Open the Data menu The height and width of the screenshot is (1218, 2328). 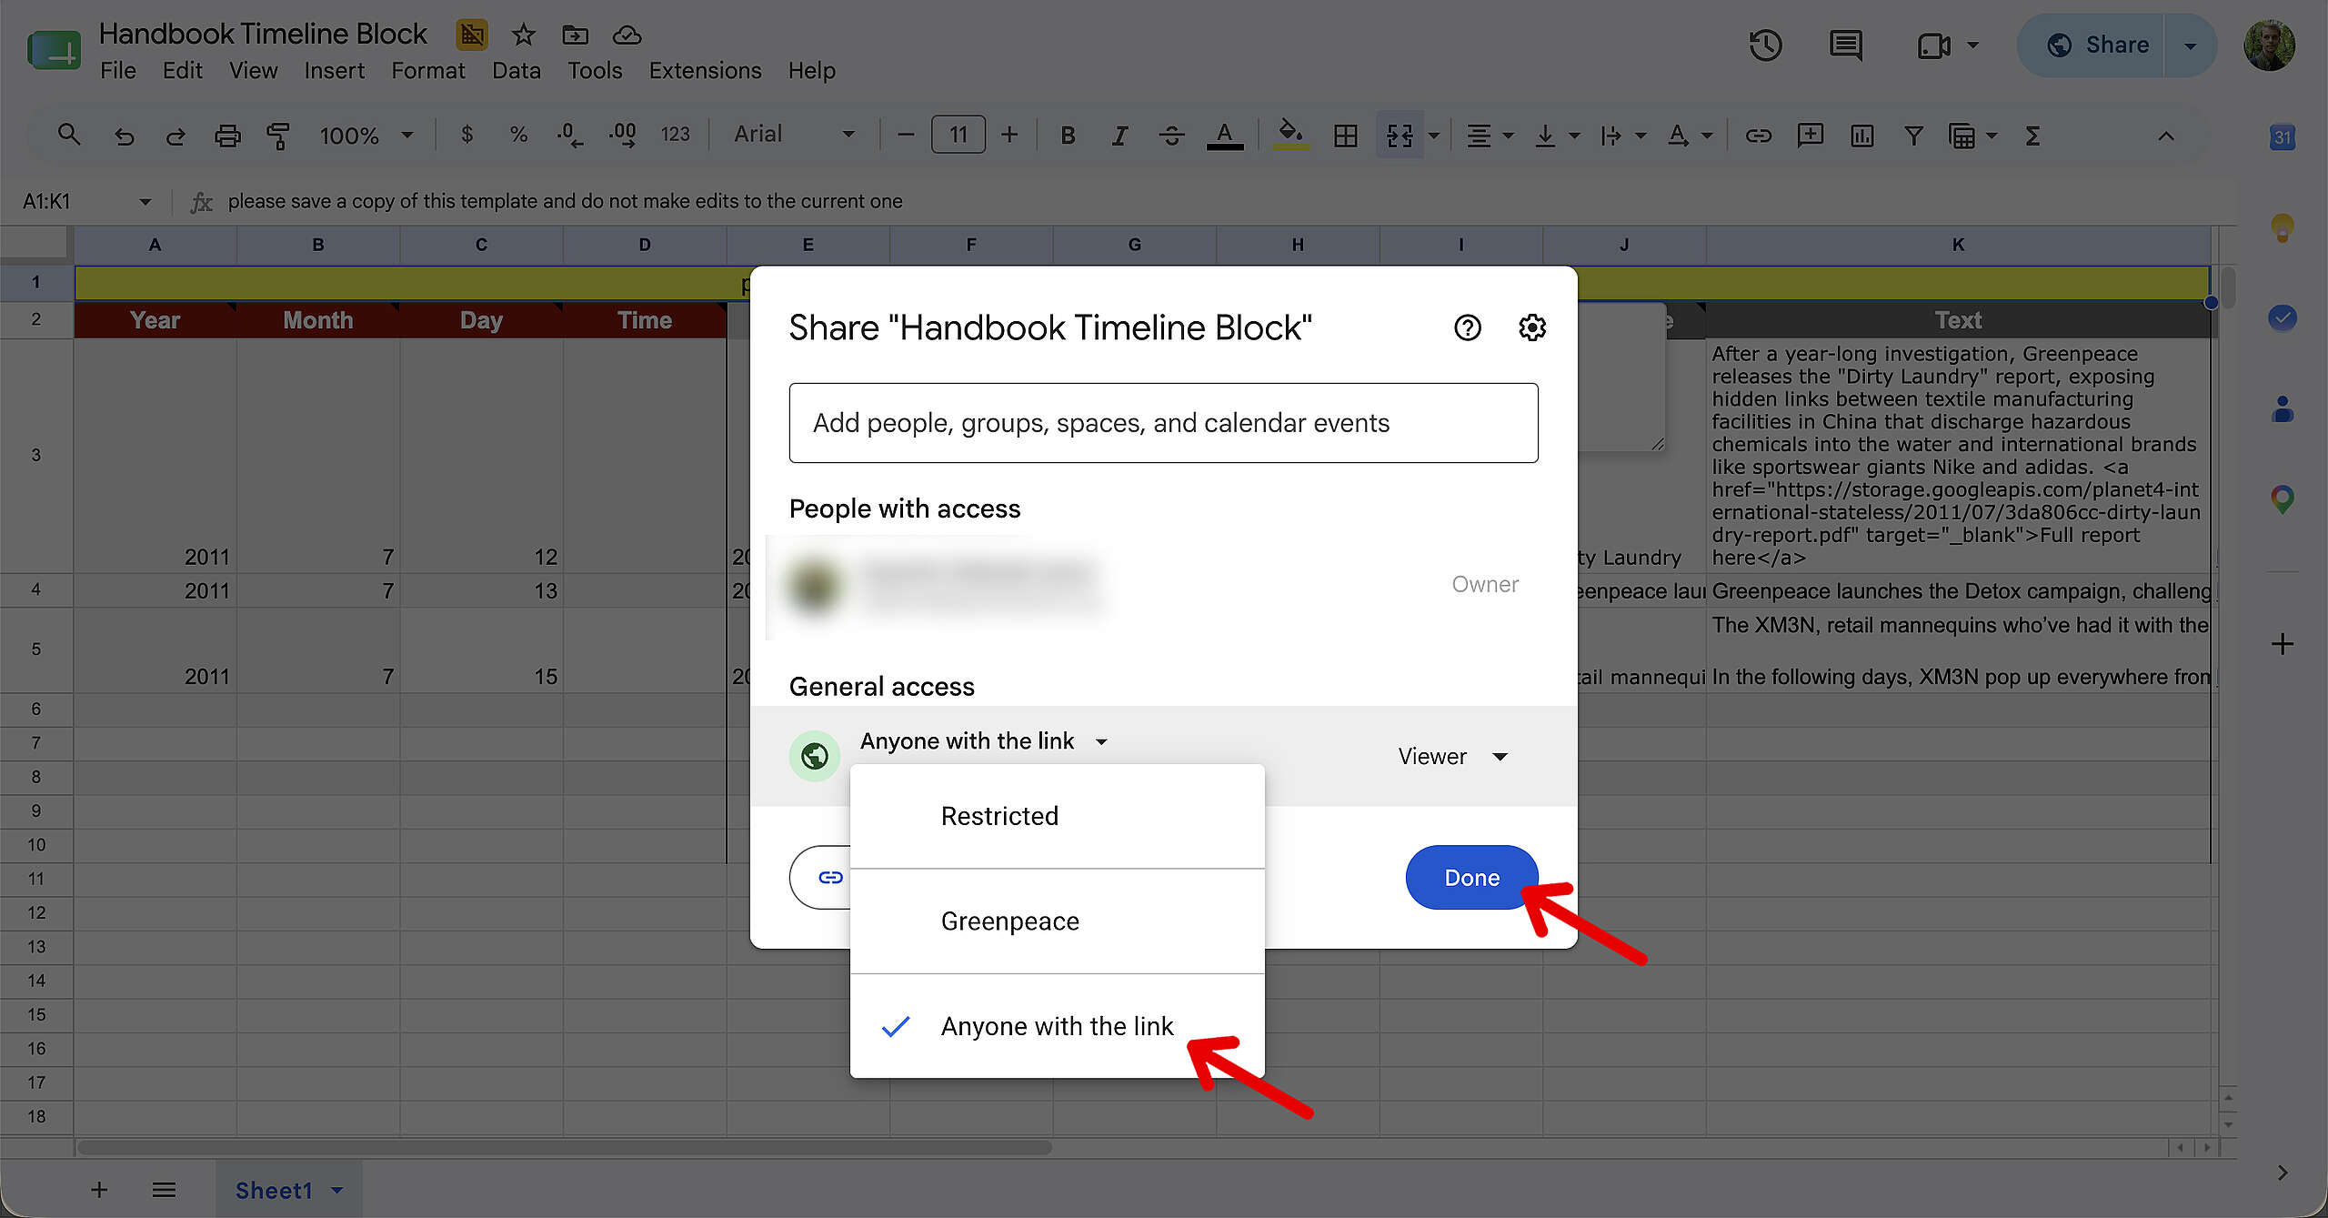(x=516, y=71)
